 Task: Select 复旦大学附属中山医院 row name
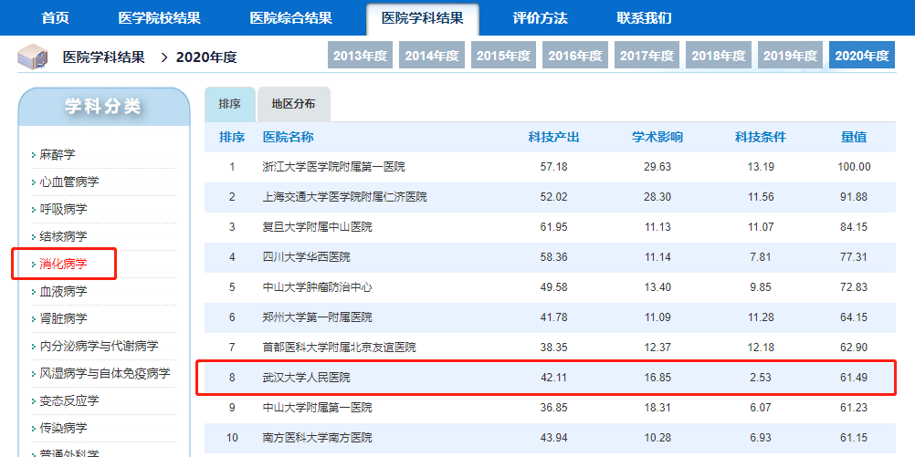[318, 227]
